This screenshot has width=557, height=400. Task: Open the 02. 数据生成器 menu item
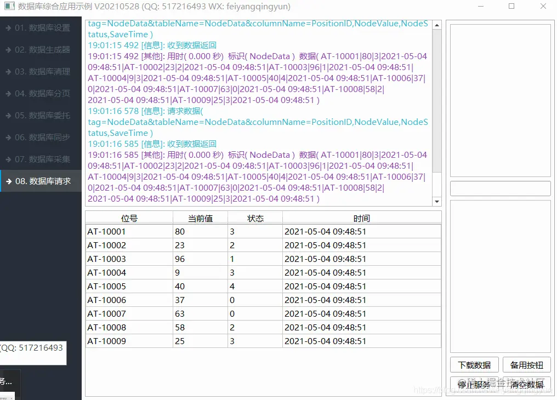tap(41, 50)
